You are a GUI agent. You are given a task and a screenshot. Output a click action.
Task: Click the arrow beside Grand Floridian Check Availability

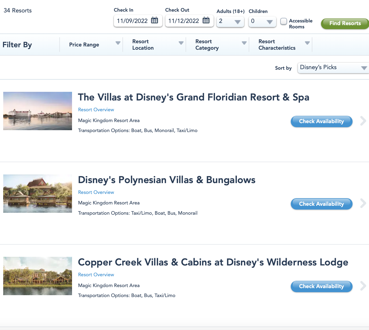point(363,121)
